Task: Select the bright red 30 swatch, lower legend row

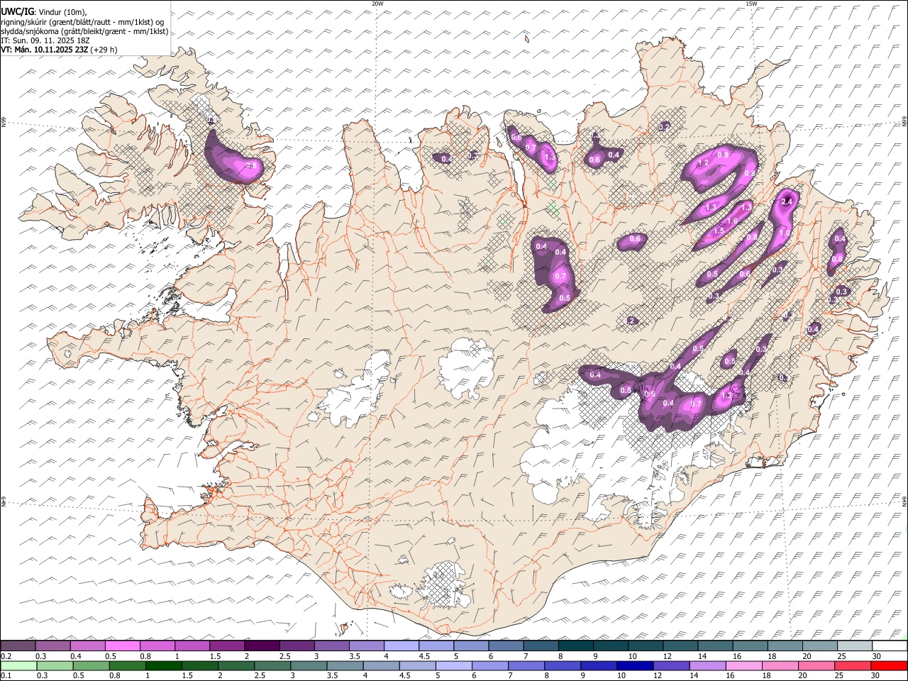Action: [889, 666]
